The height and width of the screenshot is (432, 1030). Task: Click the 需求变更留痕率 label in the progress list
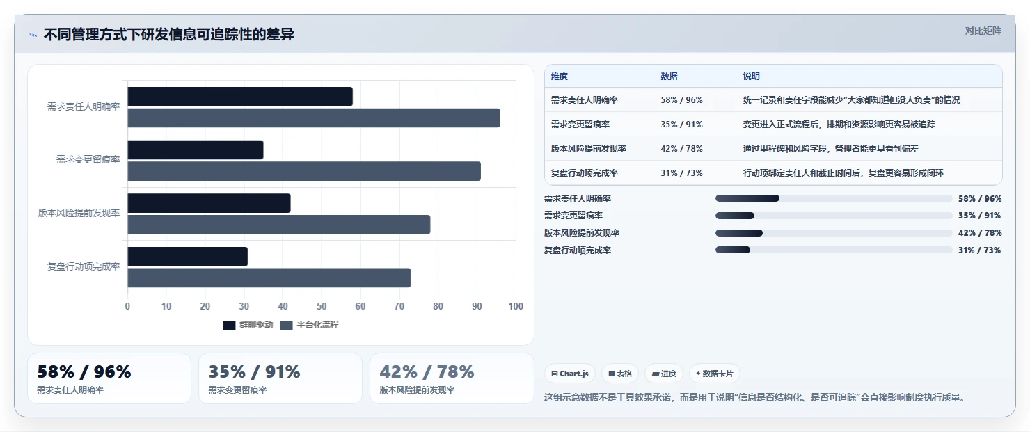pyautogui.click(x=573, y=216)
